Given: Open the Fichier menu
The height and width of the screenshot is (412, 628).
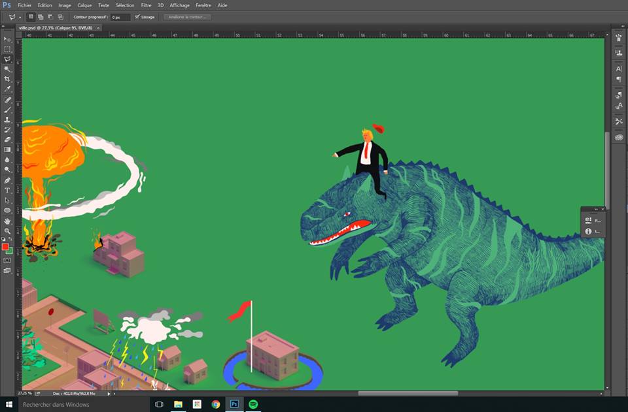Looking at the screenshot, I should (x=24, y=5).
